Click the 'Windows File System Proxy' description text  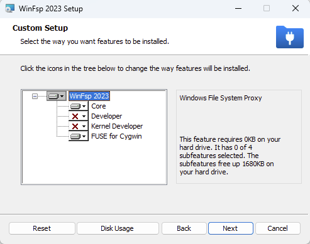pos(221,98)
